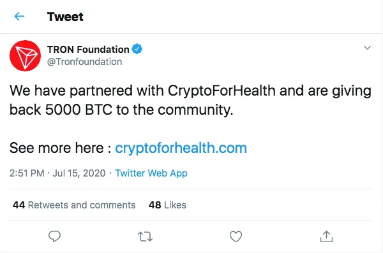Reply to the tweet with comment icon
The width and height of the screenshot is (383, 253).
(54, 236)
